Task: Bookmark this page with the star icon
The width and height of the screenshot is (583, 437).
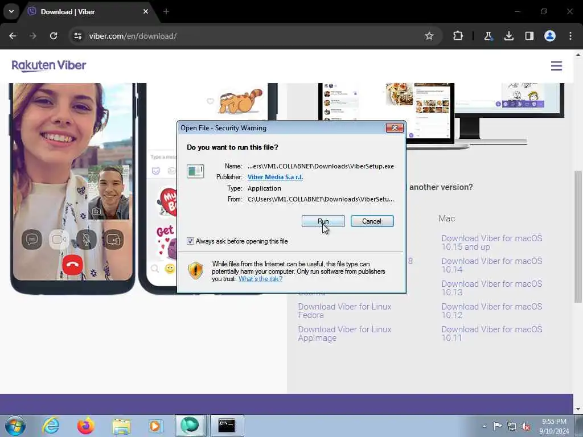Action: tap(429, 36)
